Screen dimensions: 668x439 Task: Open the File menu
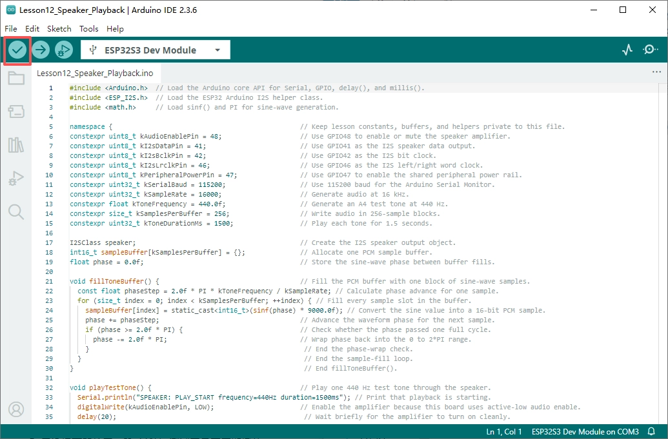(11, 28)
